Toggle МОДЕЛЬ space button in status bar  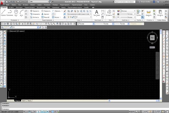coord(132,112)
